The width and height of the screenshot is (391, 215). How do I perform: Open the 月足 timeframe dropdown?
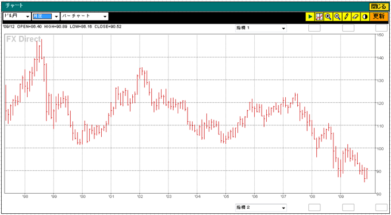[x=46, y=17]
